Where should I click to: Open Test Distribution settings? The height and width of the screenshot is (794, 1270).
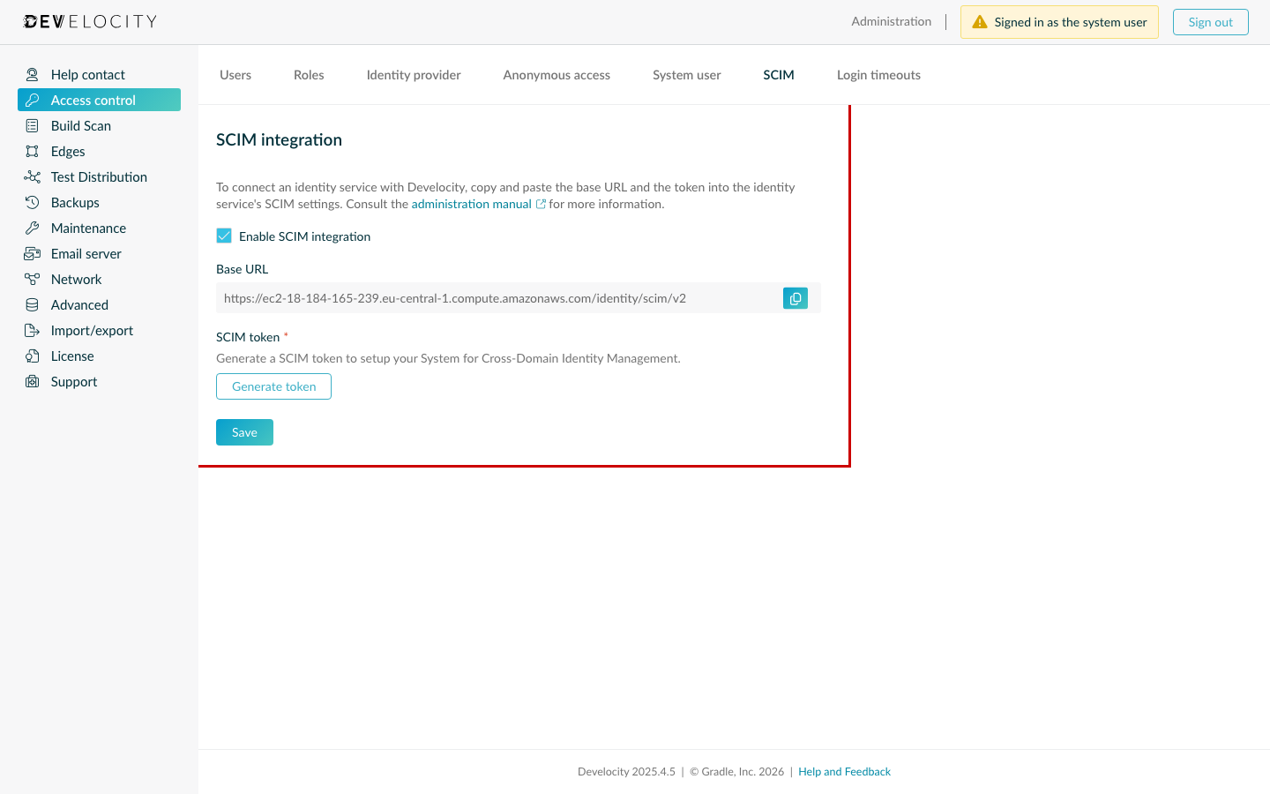[99, 176]
